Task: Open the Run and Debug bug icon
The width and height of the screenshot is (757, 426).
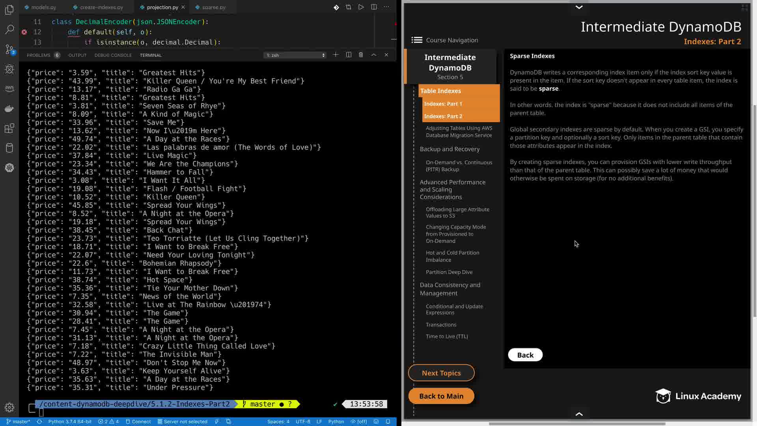Action: point(9,69)
